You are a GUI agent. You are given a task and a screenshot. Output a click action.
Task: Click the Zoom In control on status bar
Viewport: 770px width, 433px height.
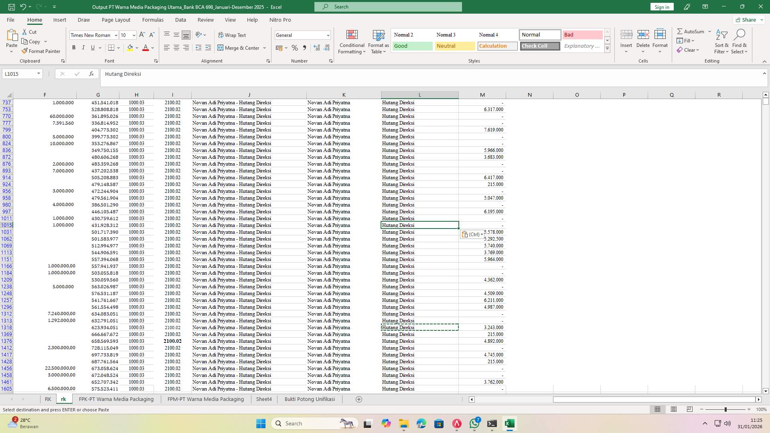pos(748,409)
